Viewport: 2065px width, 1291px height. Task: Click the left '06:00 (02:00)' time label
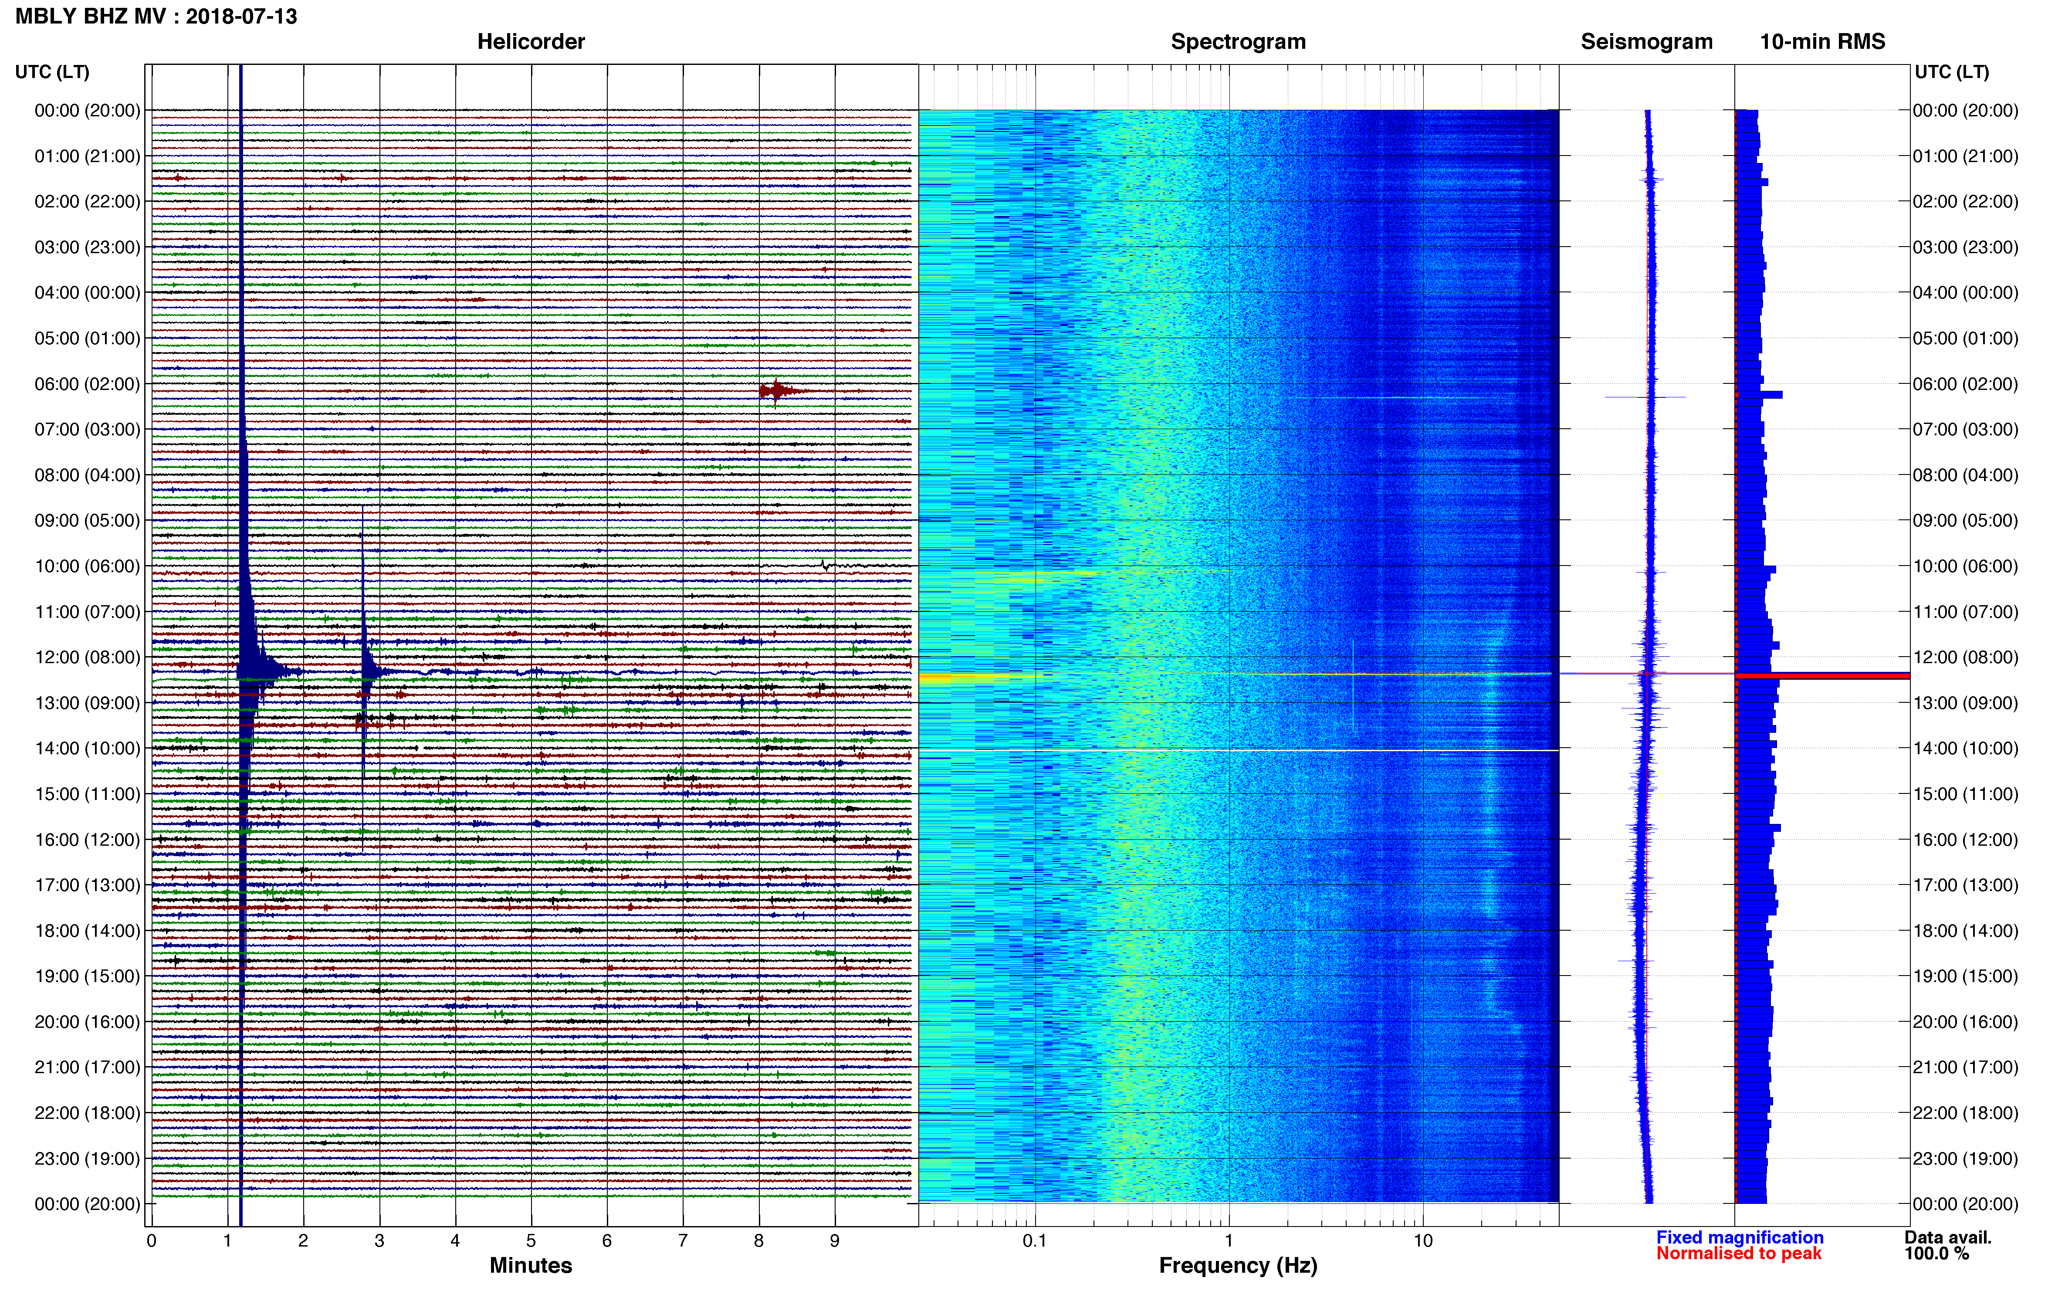click(x=87, y=384)
